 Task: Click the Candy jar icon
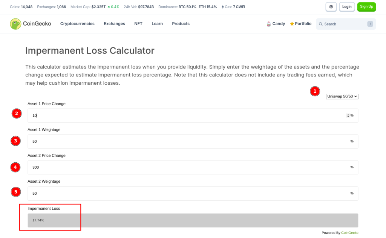click(268, 24)
